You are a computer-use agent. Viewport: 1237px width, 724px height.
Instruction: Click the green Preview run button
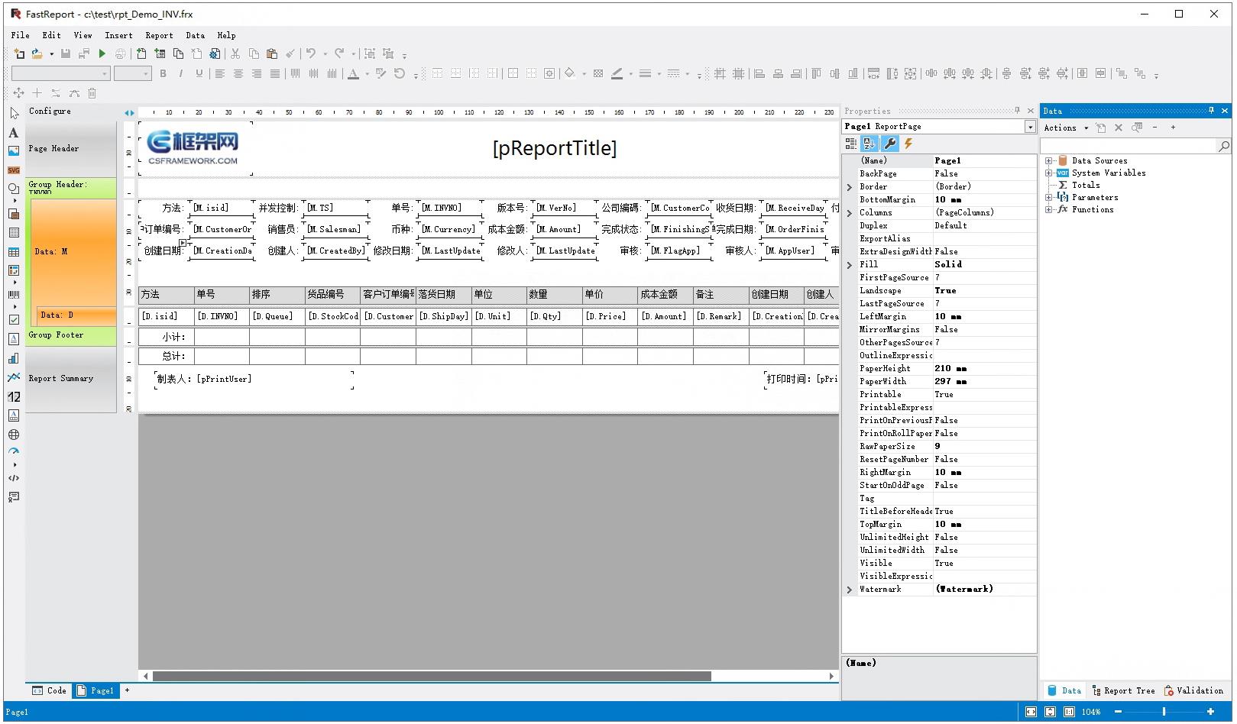click(x=102, y=53)
